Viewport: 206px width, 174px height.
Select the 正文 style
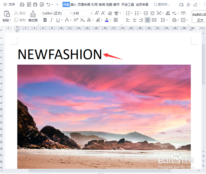click(x=199, y=17)
